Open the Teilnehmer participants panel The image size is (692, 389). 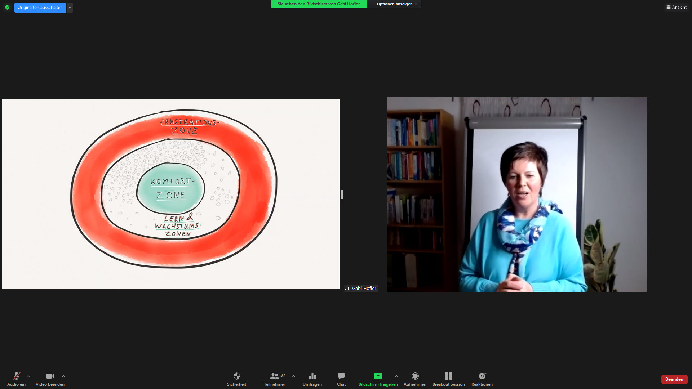pyautogui.click(x=275, y=376)
